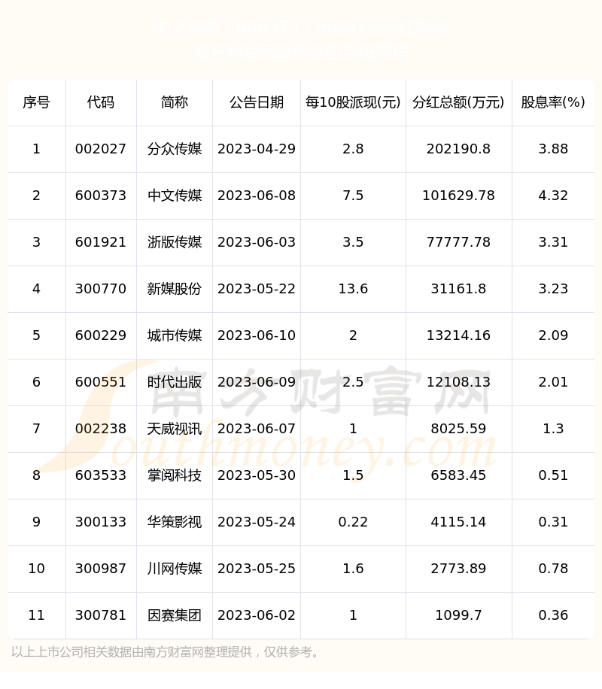The width and height of the screenshot is (602, 689).
Task: Click the dividend yield 4.32
Action: [x=553, y=196]
